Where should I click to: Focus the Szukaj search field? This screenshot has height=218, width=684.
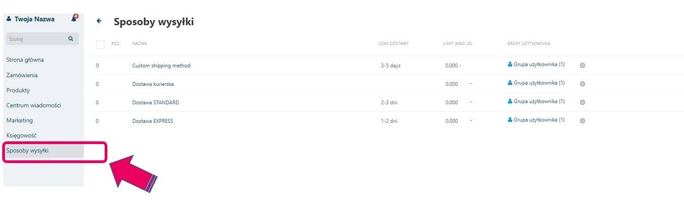(35, 39)
